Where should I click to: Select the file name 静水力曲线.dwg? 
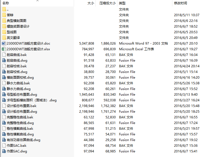coord(19,89)
